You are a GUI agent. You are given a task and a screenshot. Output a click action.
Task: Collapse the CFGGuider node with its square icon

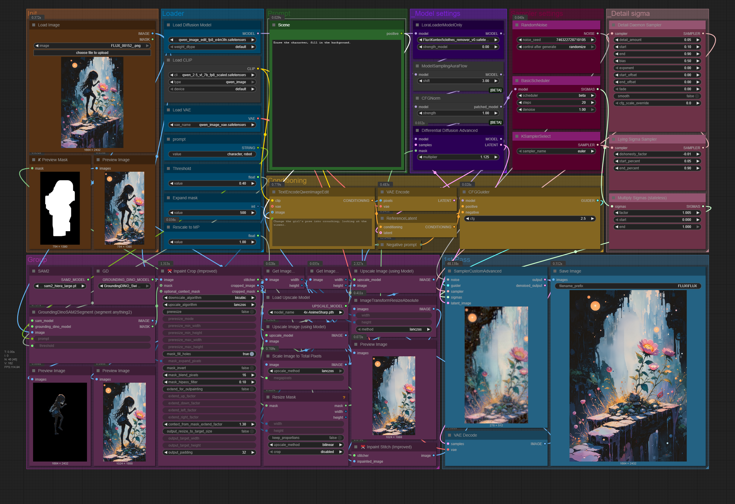click(x=464, y=192)
